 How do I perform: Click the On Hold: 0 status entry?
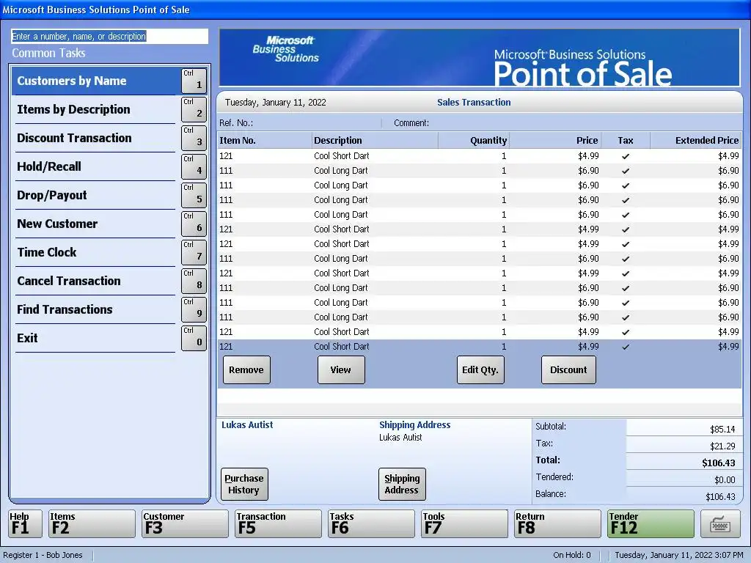click(572, 556)
